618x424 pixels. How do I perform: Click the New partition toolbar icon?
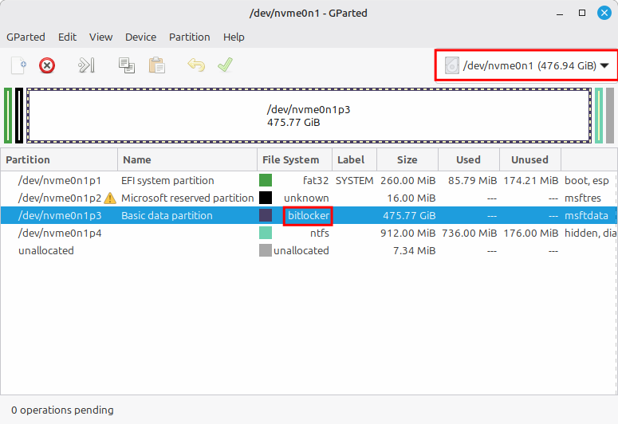tap(18, 65)
